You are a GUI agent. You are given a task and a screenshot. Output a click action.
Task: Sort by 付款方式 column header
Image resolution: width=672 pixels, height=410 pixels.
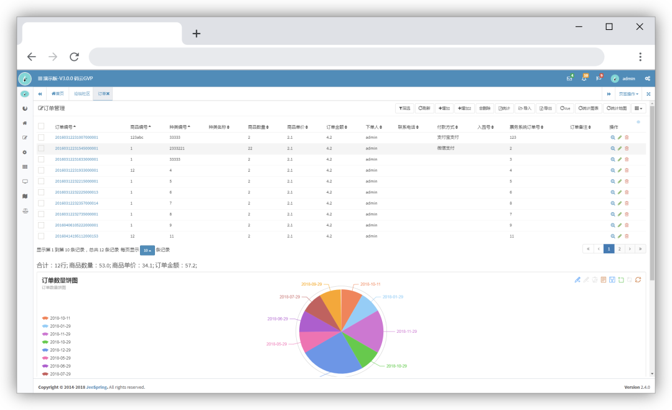[x=447, y=128]
